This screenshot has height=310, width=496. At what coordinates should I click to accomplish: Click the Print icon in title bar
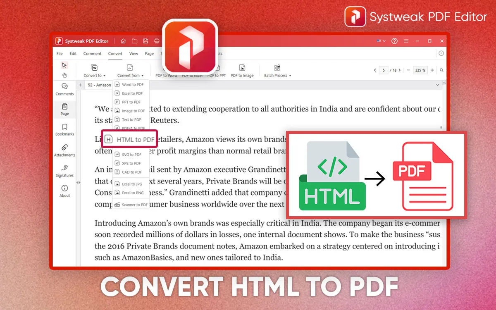coord(157,41)
